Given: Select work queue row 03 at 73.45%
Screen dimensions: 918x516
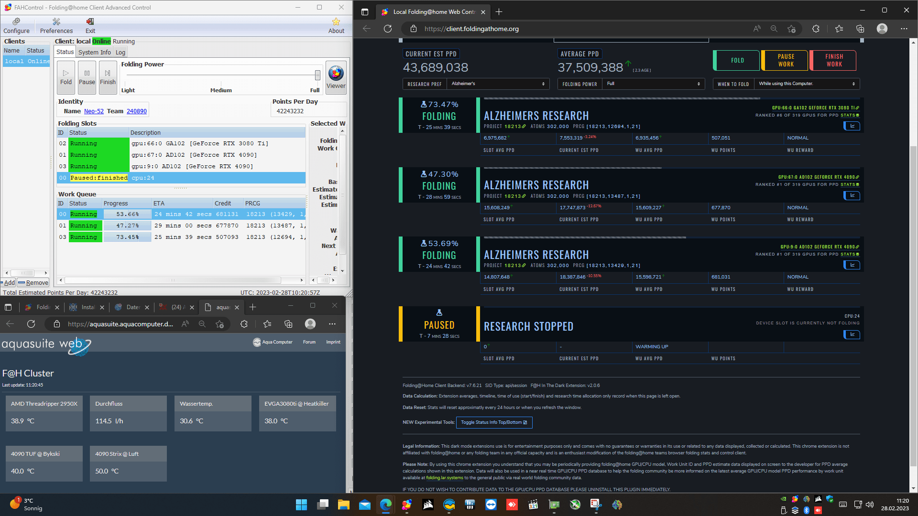Looking at the screenshot, I should click(181, 237).
